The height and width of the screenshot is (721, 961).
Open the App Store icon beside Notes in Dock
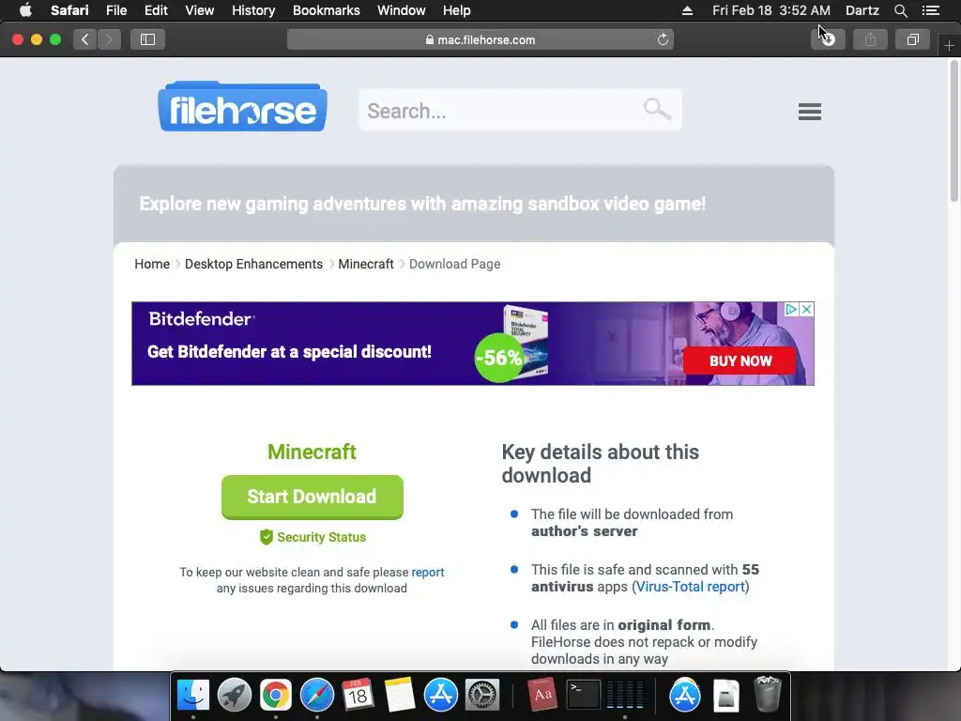coord(441,696)
